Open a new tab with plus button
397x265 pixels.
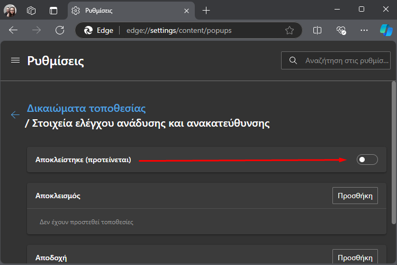coord(206,11)
